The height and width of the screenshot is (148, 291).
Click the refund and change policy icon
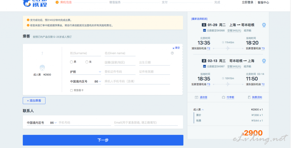coord(196,97)
